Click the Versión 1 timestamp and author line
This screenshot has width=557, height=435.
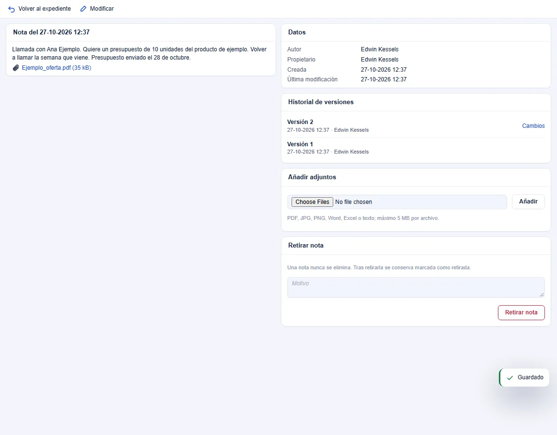pyautogui.click(x=328, y=152)
